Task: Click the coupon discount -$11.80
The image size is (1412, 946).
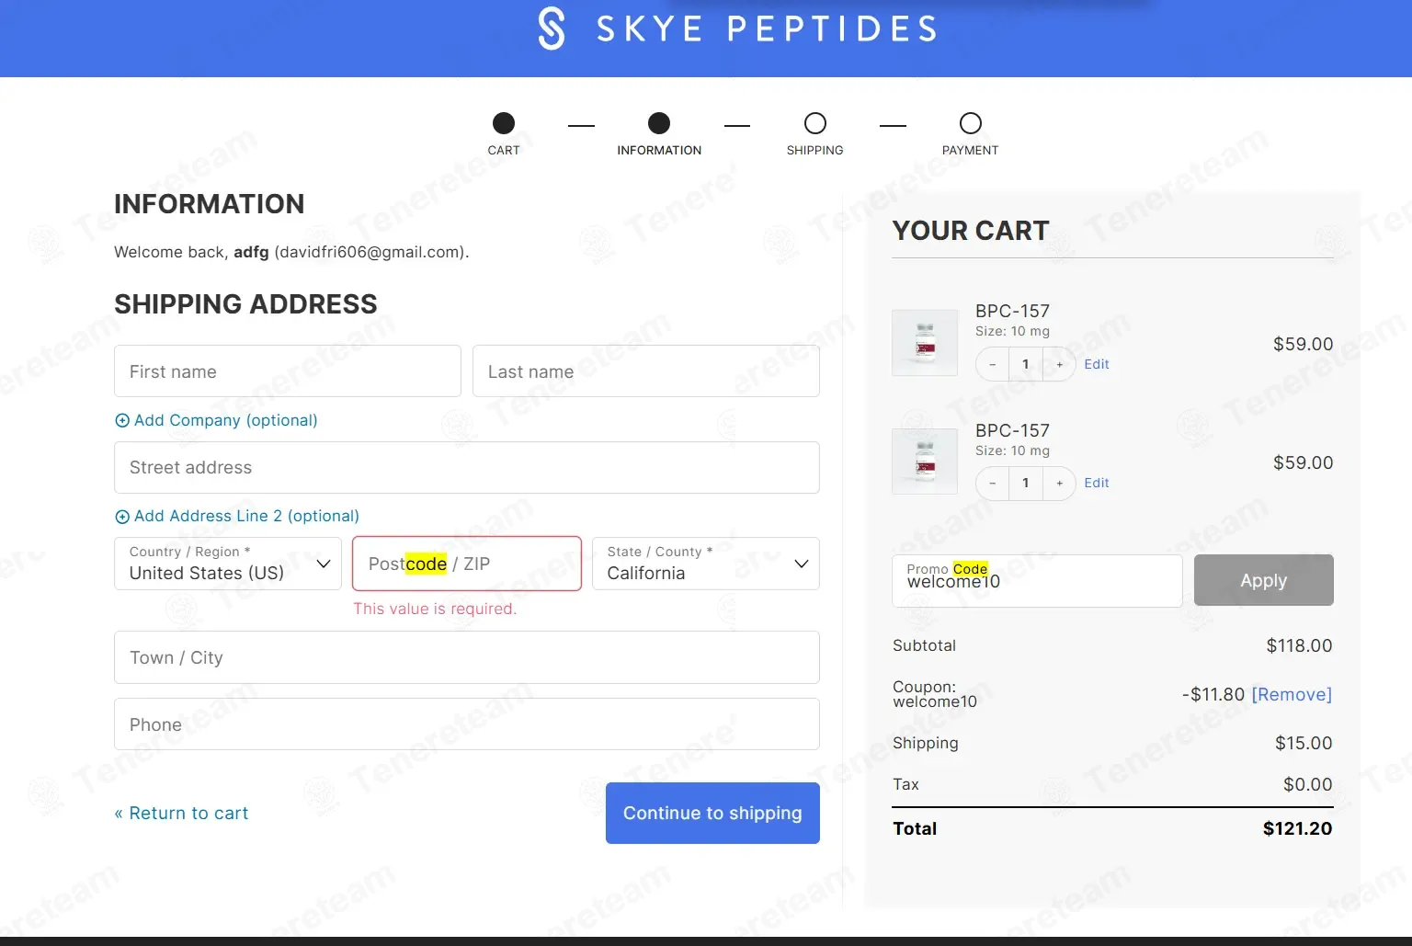Action: click(x=1213, y=694)
